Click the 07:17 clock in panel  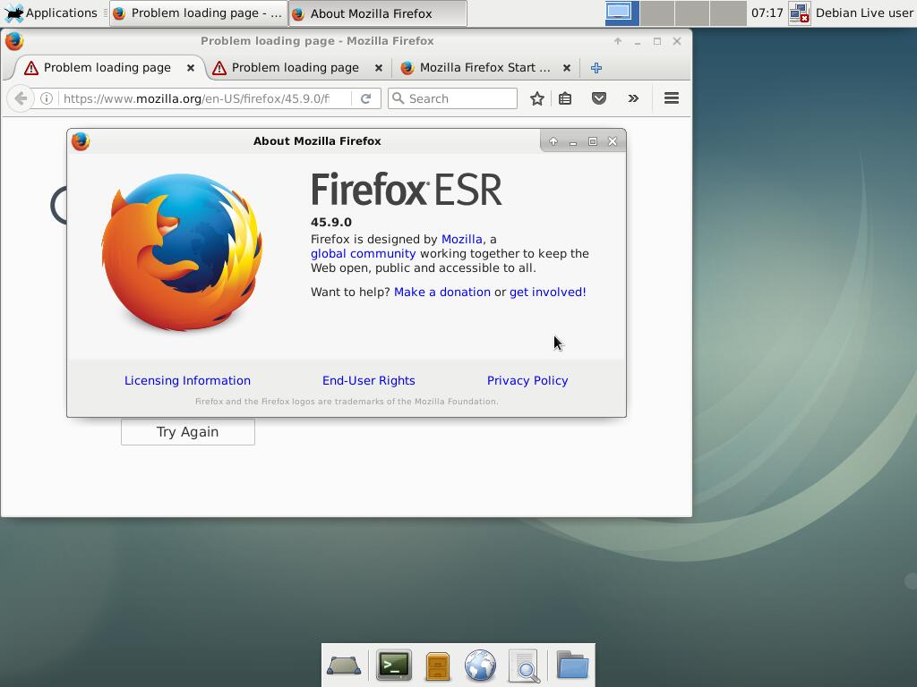click(x=767, y=13)
